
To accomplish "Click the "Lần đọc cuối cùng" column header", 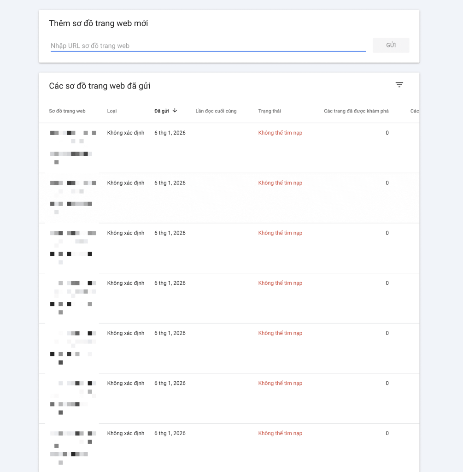I will 216,111.
